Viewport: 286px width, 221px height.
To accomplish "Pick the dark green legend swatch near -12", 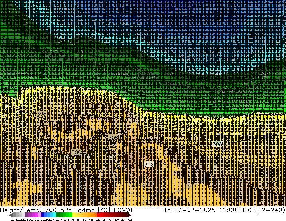I will click(x=58, y=215).
